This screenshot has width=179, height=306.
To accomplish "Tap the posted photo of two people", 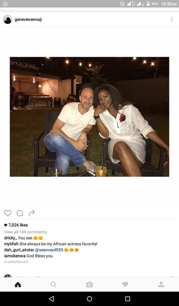I will tap(89, 117).
